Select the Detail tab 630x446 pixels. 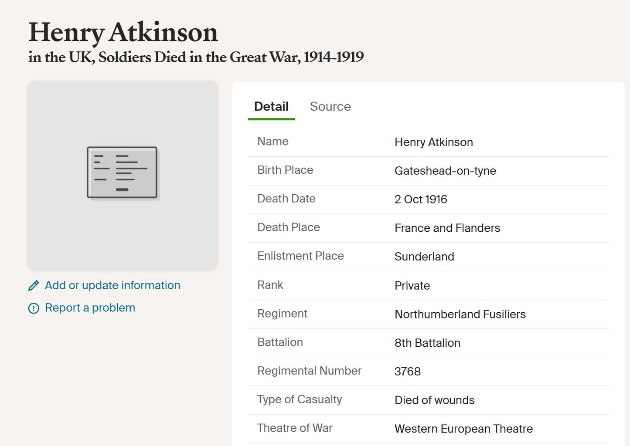click(271, 107)
